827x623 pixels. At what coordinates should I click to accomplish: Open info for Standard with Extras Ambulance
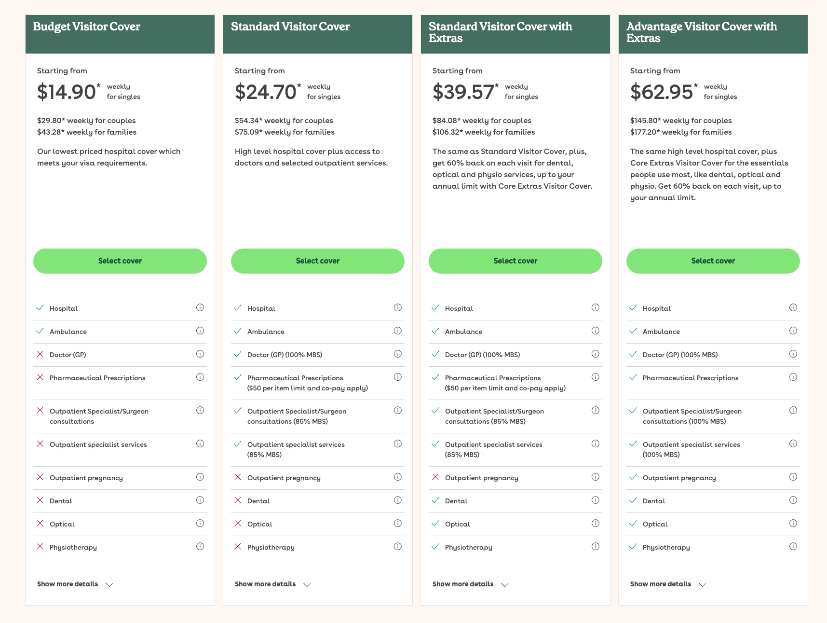[x=596, y=331]
